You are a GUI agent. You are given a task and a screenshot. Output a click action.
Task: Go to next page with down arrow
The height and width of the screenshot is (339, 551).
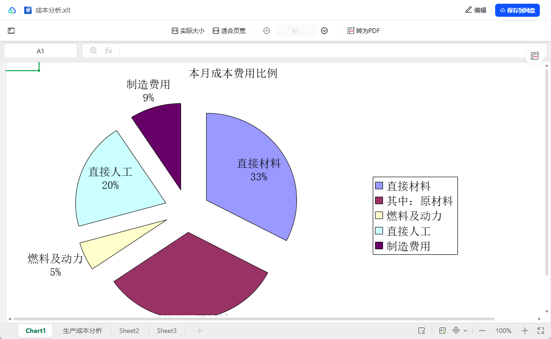[x=324, y=31]
